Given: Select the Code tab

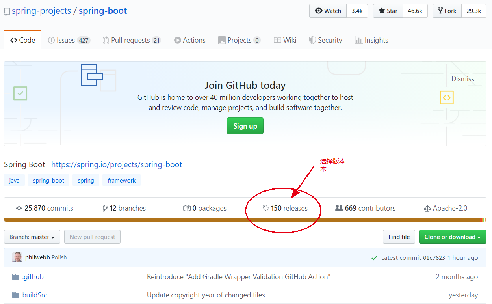Looking at the screenshot, I should click(22, 40).
